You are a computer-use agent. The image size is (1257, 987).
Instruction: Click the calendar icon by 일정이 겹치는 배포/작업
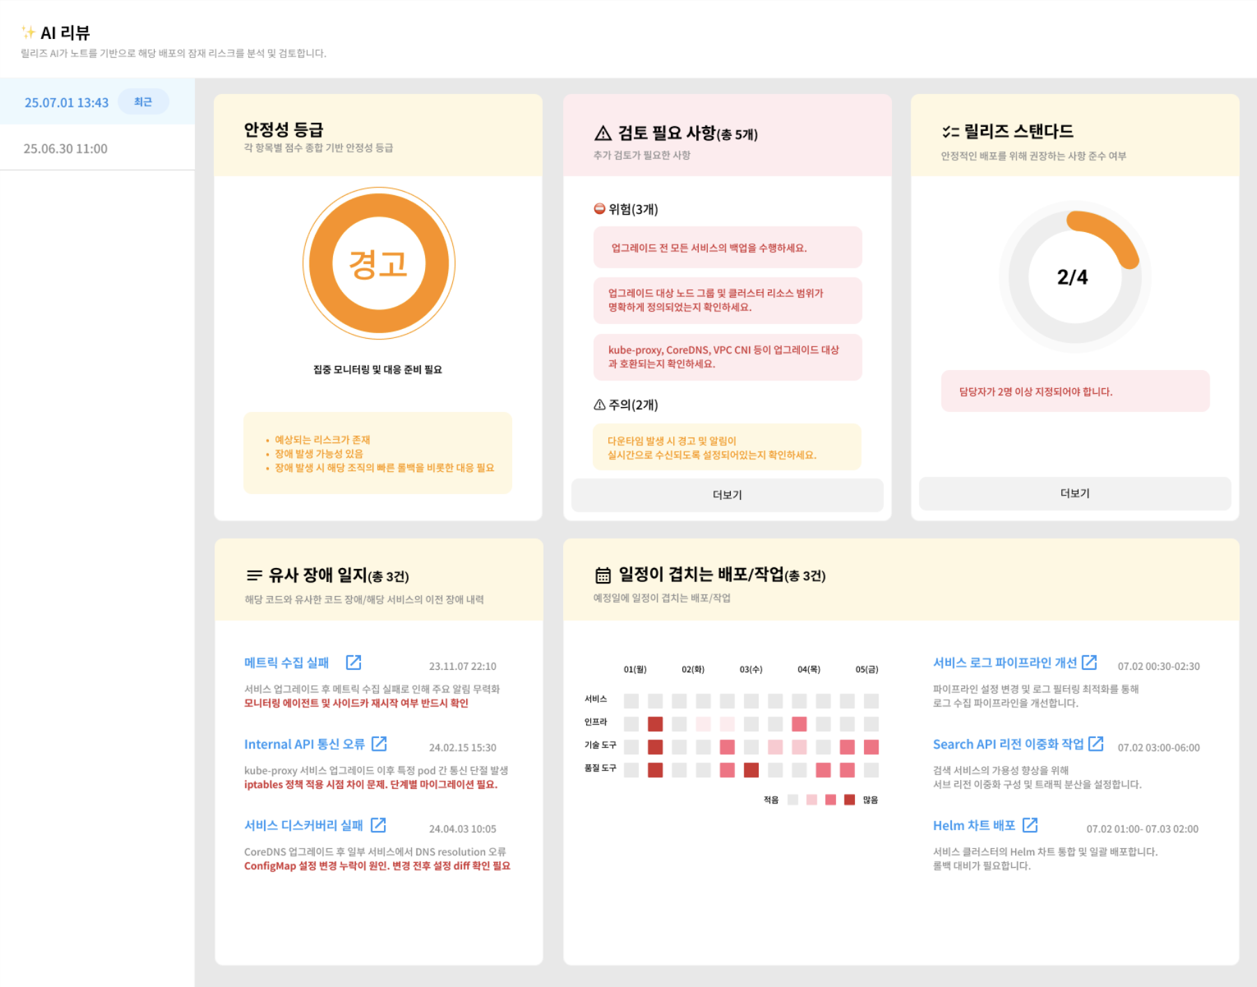pyautogui.click(x=603, y=575)
